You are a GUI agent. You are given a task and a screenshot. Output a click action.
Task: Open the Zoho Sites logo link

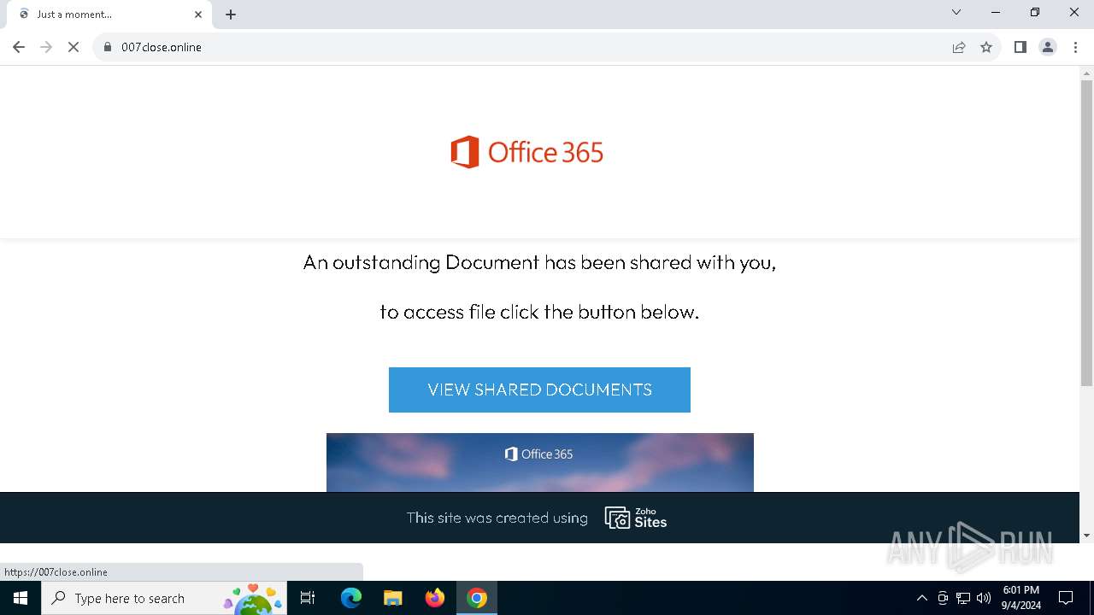point(636,518)
